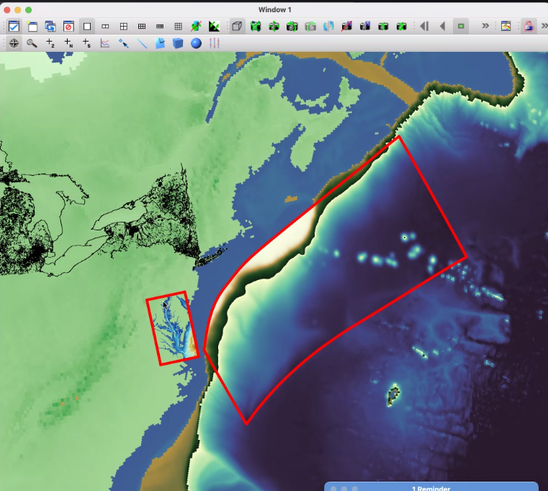
Task: Select the 1x1 single window layout
Action: pos(87,26)
